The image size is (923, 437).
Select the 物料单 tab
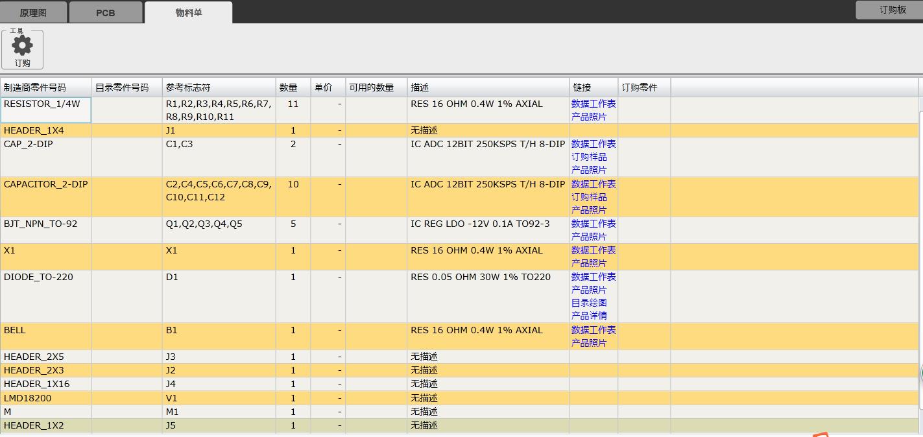pos(189,12)
